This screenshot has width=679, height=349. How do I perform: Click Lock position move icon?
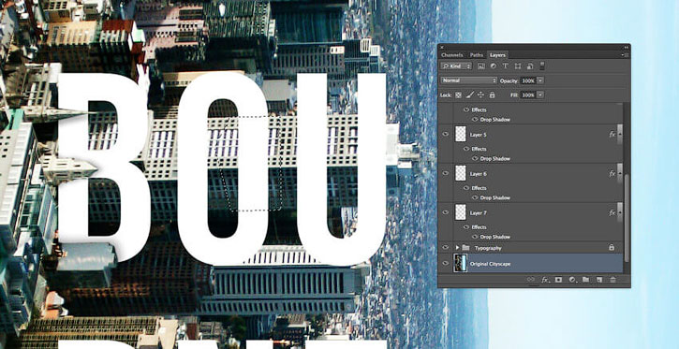click(x=480, y=95)
